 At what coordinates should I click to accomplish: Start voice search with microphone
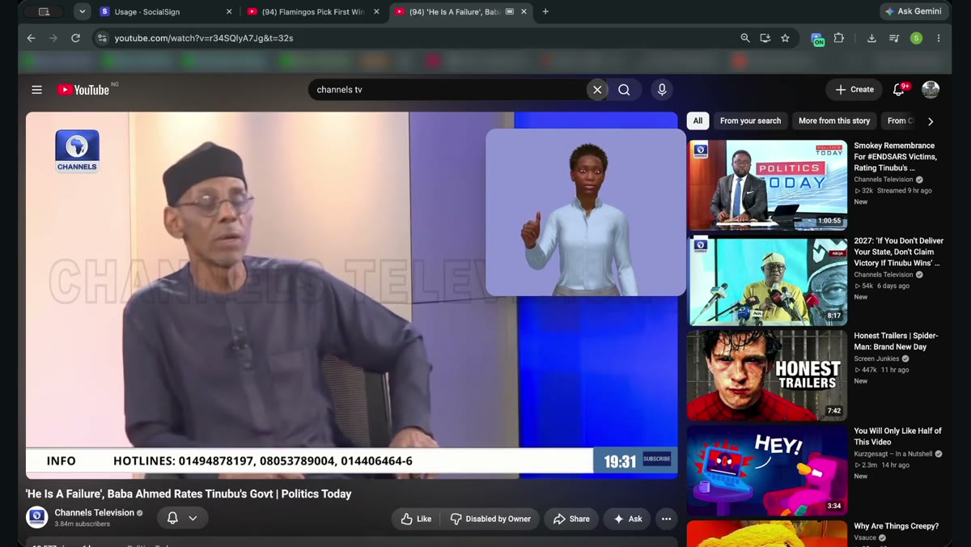click(662, 90)
